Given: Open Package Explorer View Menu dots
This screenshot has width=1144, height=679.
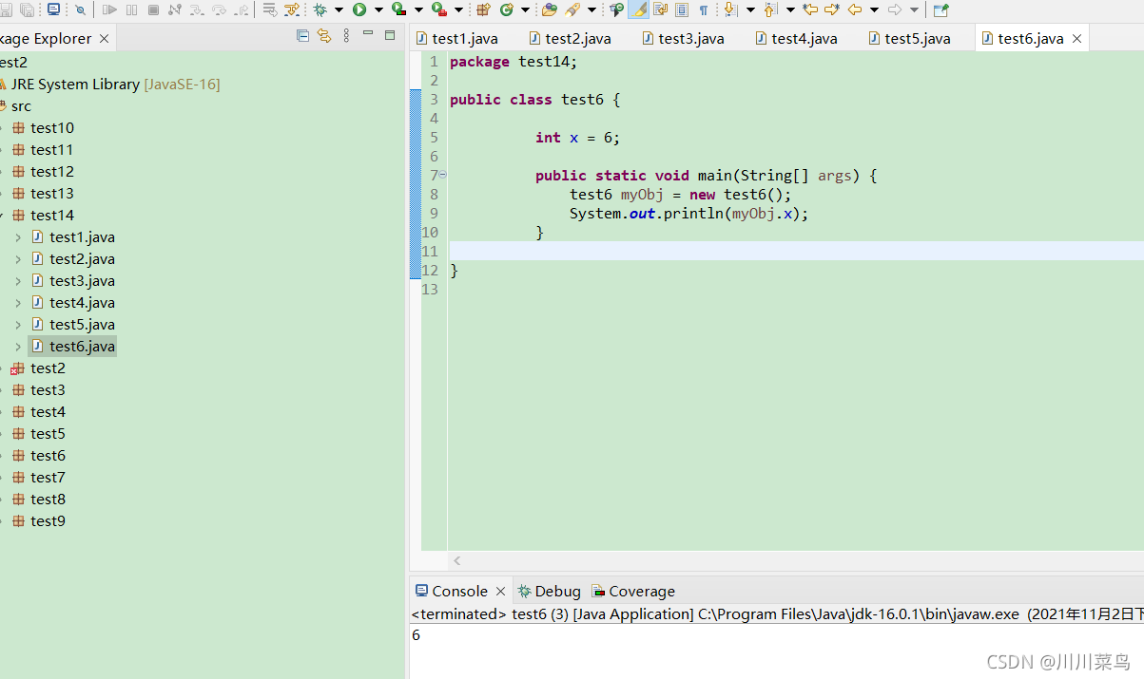Looking at the screenshot, I should pos(346,35).
